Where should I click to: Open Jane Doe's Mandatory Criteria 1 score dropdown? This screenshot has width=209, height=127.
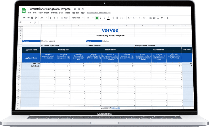tap(55, 63)
